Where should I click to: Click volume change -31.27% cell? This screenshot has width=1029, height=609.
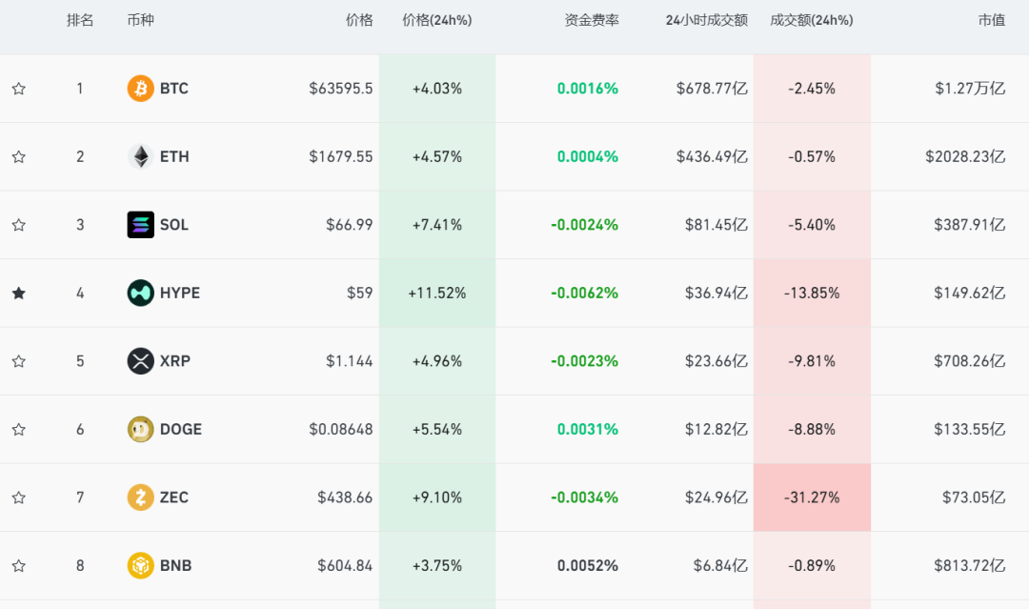pos(812,498)
